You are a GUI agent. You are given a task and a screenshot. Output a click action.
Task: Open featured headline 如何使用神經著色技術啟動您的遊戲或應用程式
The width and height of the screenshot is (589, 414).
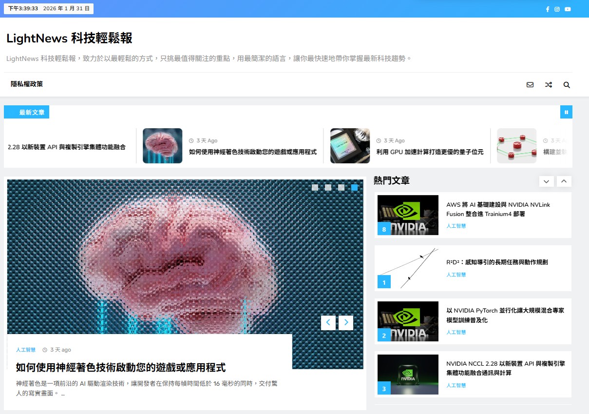tap(120, 367)
